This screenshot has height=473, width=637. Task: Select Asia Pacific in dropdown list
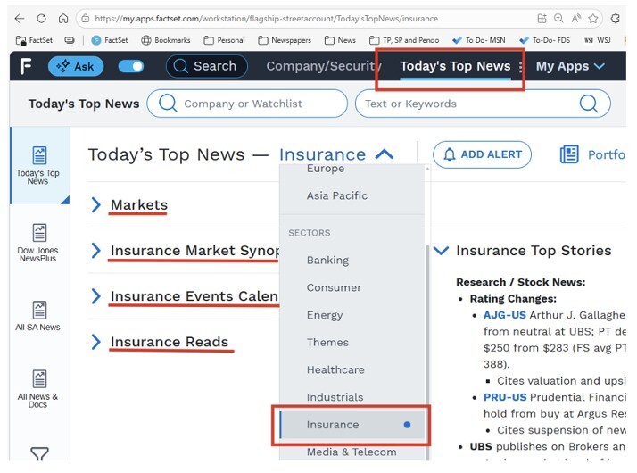(336, 195)
